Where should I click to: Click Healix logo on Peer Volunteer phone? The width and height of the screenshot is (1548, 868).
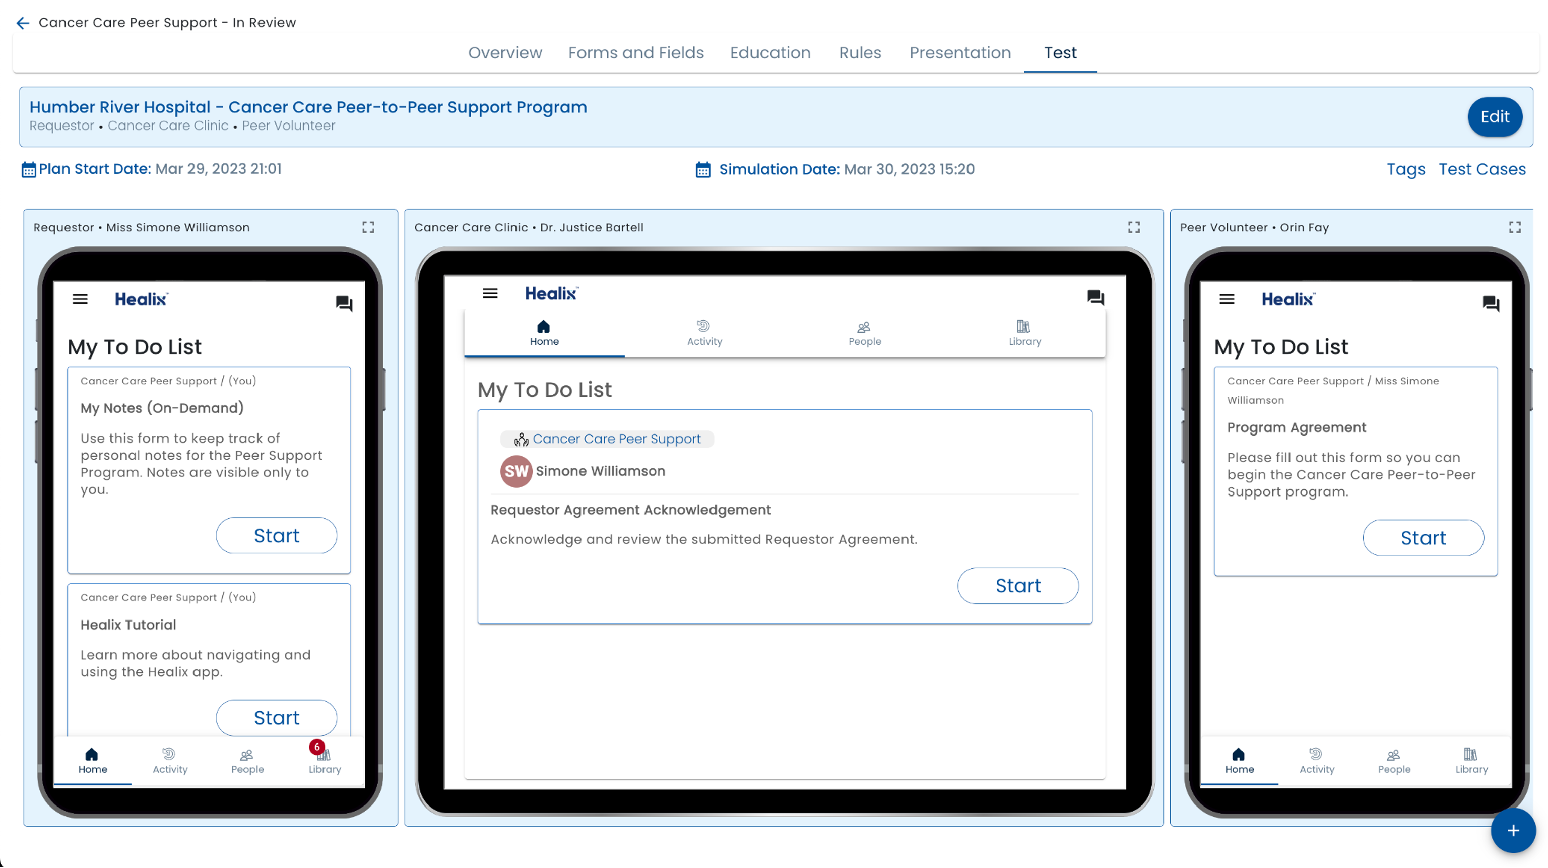point(1288,299)
